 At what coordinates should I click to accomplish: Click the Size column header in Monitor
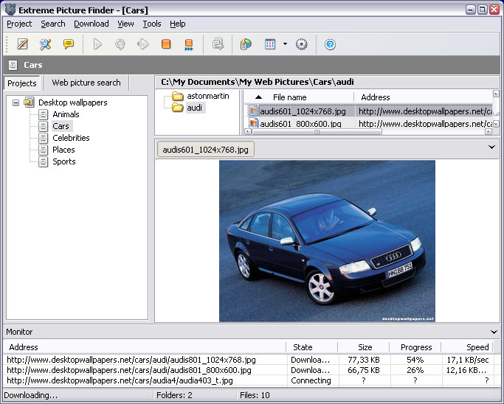364,347
